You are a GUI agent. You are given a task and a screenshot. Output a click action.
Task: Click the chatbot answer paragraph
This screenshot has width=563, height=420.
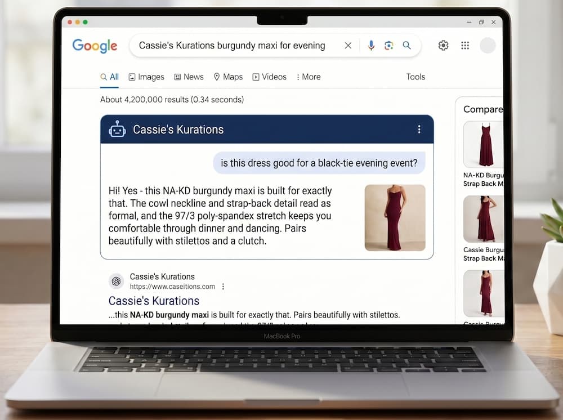click(x=220, y=216)
